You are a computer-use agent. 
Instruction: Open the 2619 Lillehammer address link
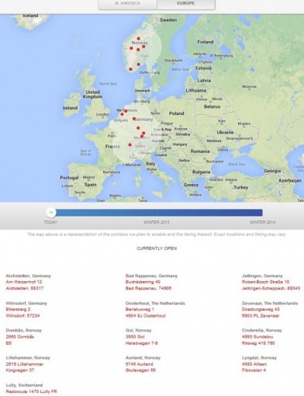25,367
